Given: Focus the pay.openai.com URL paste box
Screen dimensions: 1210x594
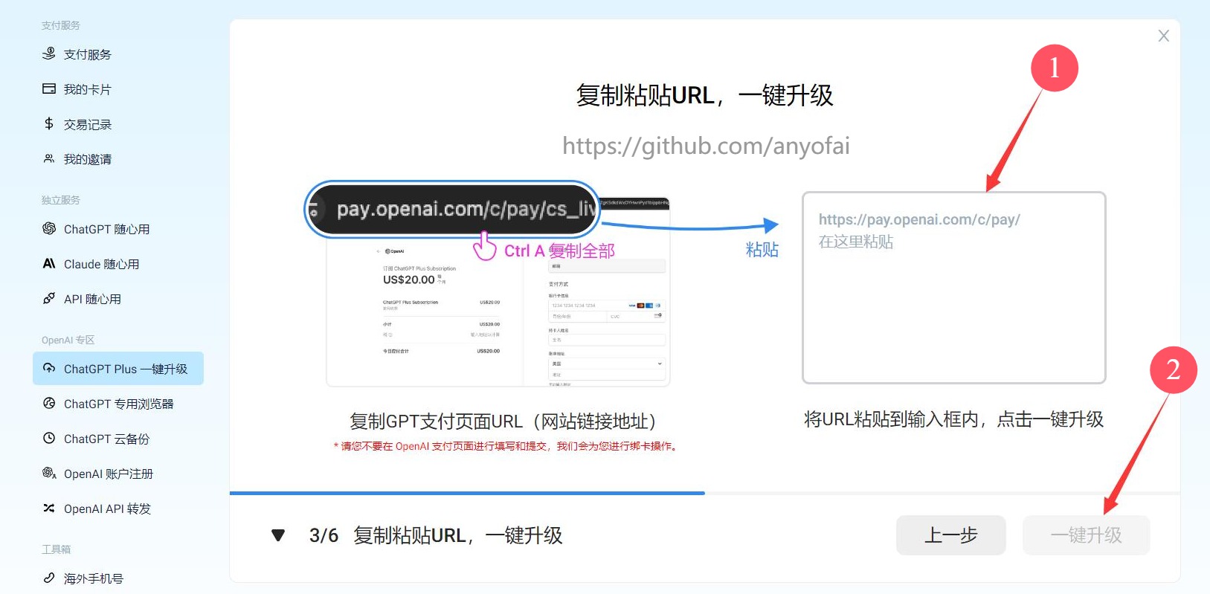Looking at the screenshot, I should (954, 288).
